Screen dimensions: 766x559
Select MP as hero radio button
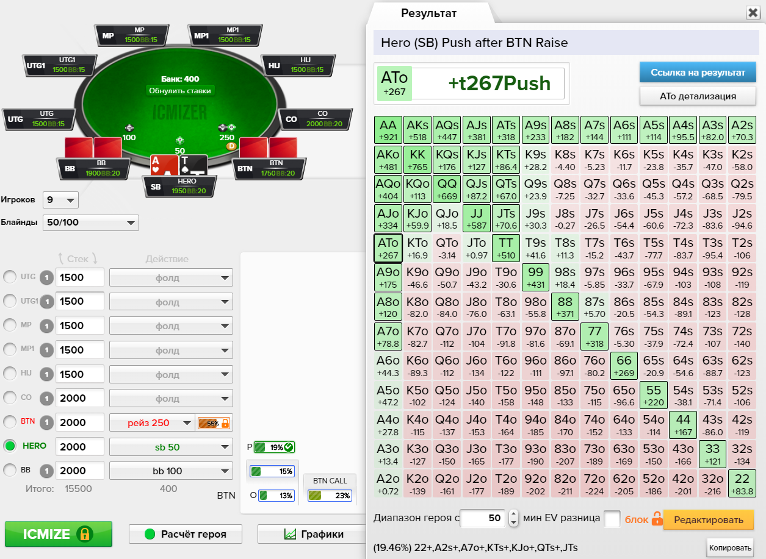click(x=10, y=326)
